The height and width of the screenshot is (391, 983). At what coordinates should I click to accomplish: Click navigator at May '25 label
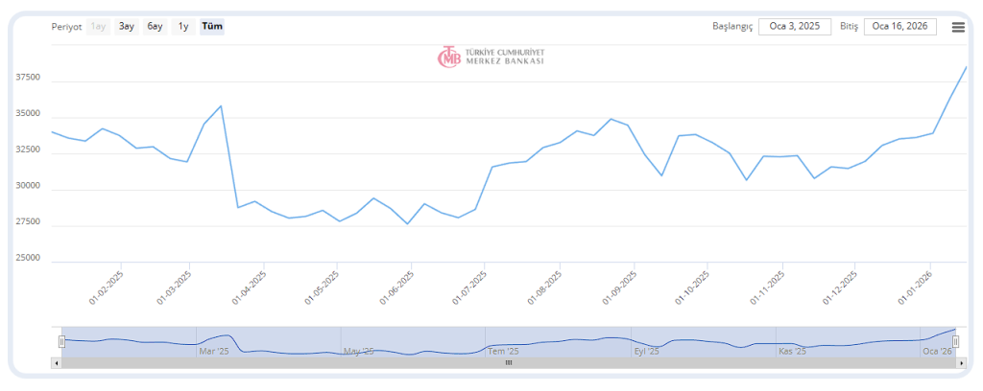pyautogui.click(x=358, y=352)
